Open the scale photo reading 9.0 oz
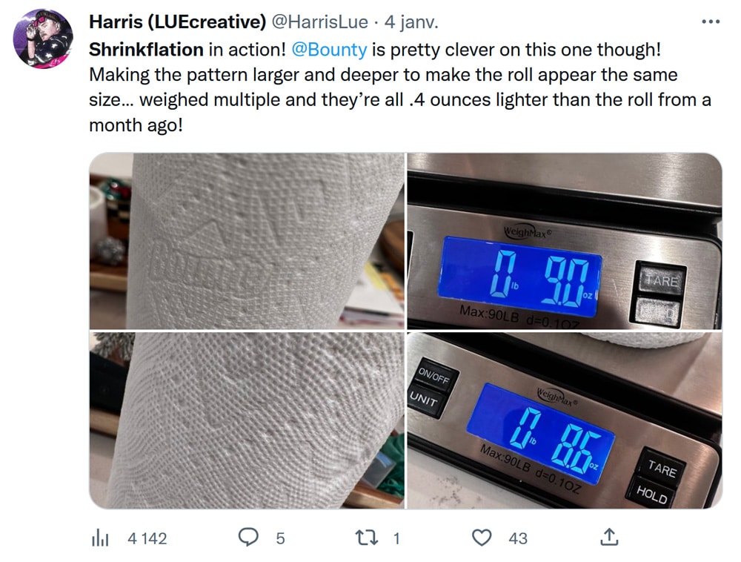 (x=564, y=240)
